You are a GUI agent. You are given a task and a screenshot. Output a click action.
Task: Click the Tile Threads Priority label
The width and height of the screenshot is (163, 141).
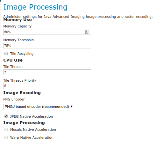[20, 80]
